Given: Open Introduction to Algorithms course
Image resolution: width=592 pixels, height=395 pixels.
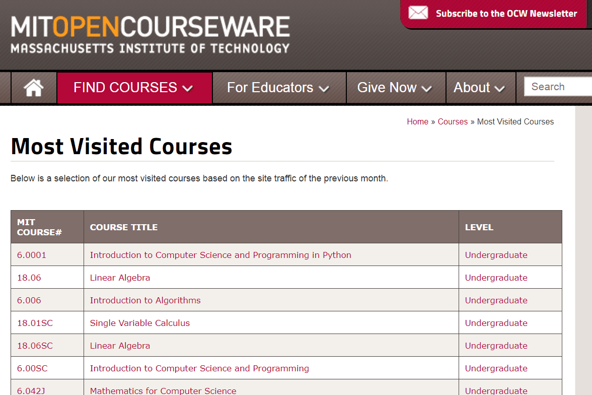Looking at the screenshot, I should 145,300.
